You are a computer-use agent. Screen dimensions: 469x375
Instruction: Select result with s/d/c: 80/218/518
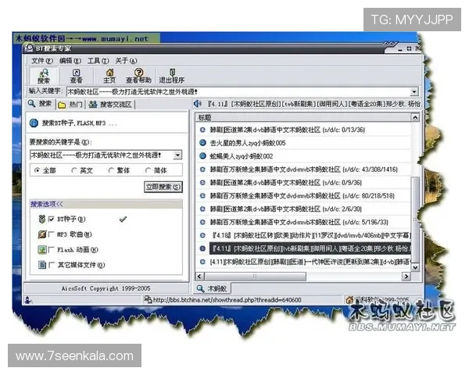click(x=303, y=195)
